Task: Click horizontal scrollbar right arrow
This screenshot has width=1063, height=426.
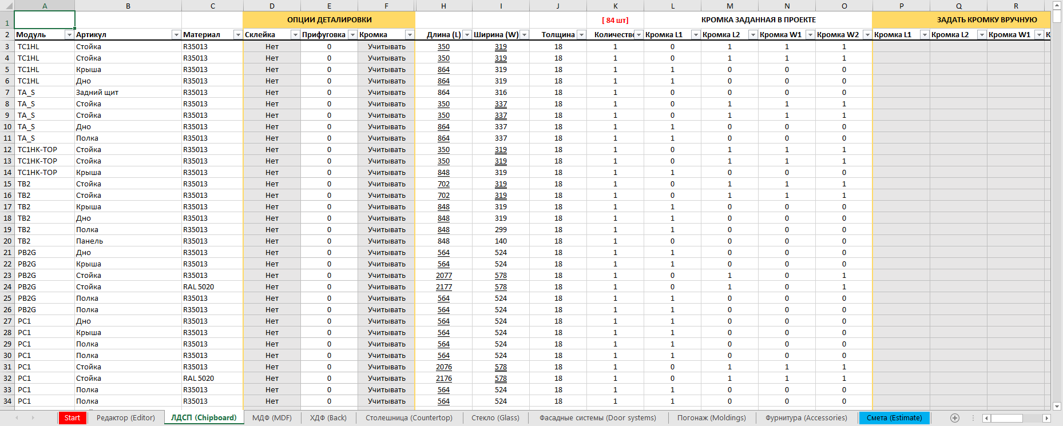Action: 1046,418
